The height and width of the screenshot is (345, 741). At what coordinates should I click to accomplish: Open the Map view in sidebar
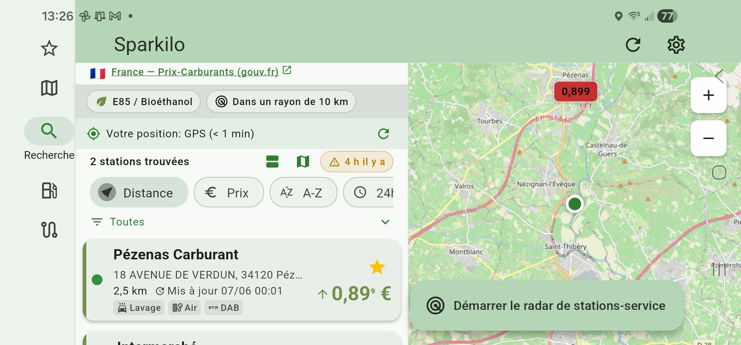[49, 88]
